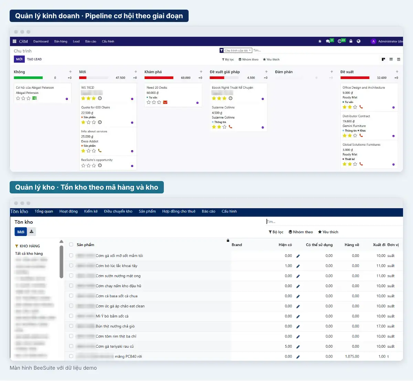The width and height of the screenshot is (413, 381).
Task: Open Nhóm theo dropdown in CRM
Action: coord(248,59)
